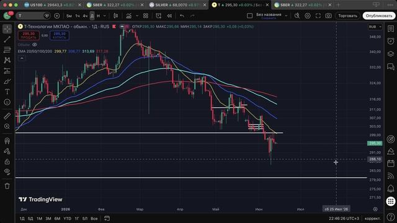Open the forecasting and measurement tools

[x=7, y=71]
